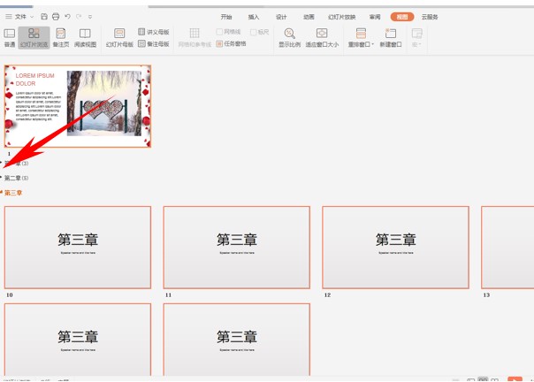Toggle the 任务窗格 task pane checkbox
534x382 pixels.
[x=220, y=43]
